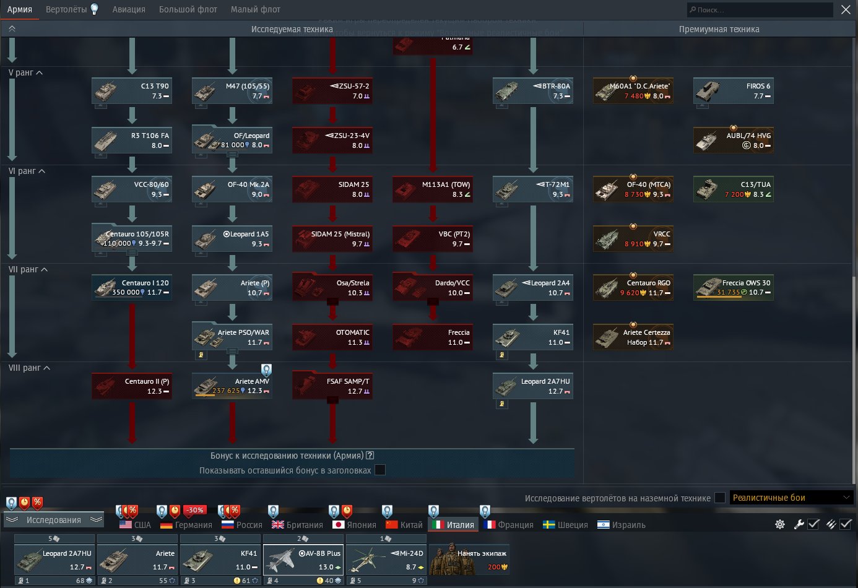Select the BTR-80A vehicle card

(533, 90)
